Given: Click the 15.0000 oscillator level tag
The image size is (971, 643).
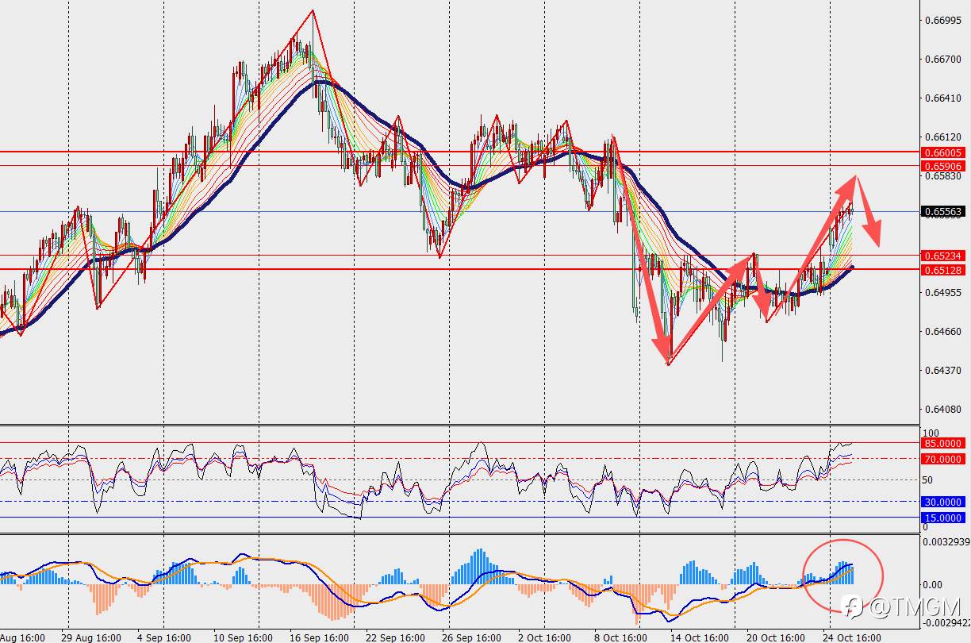Looking at the screenshot, I should click(943, 518).
